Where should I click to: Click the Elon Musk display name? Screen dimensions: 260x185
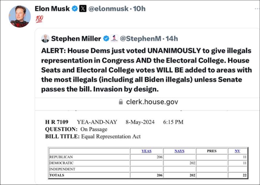tap(52, 8)
